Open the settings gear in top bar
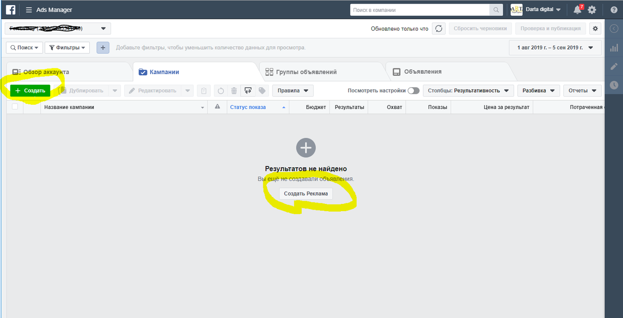 pos(592,10)
